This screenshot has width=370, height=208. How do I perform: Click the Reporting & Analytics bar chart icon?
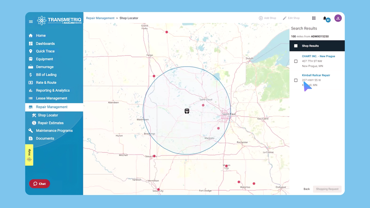(31, 90)
